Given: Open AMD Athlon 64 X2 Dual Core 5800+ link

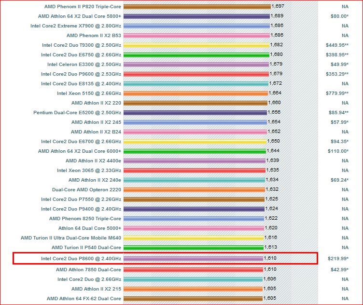Looking at the screenshot, I should click(x=80, y=16).
